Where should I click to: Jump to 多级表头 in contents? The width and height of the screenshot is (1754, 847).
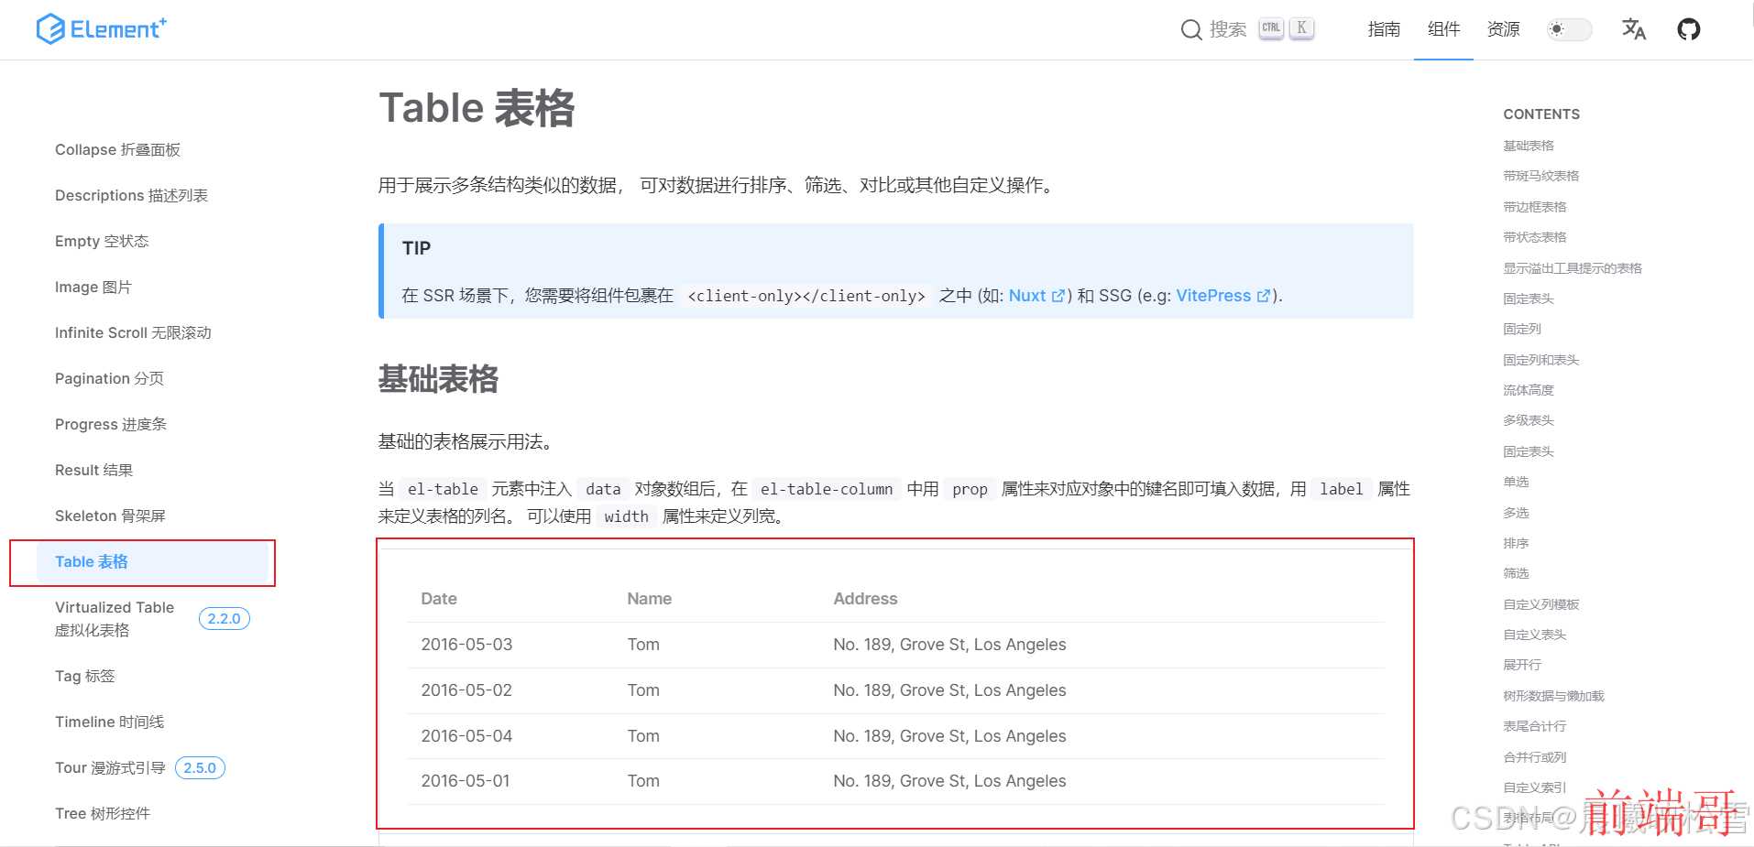pyautogui.click(x=1529, y=420)
